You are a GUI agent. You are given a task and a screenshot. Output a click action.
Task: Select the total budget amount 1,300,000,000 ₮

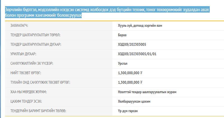click(x=130, y=73)
